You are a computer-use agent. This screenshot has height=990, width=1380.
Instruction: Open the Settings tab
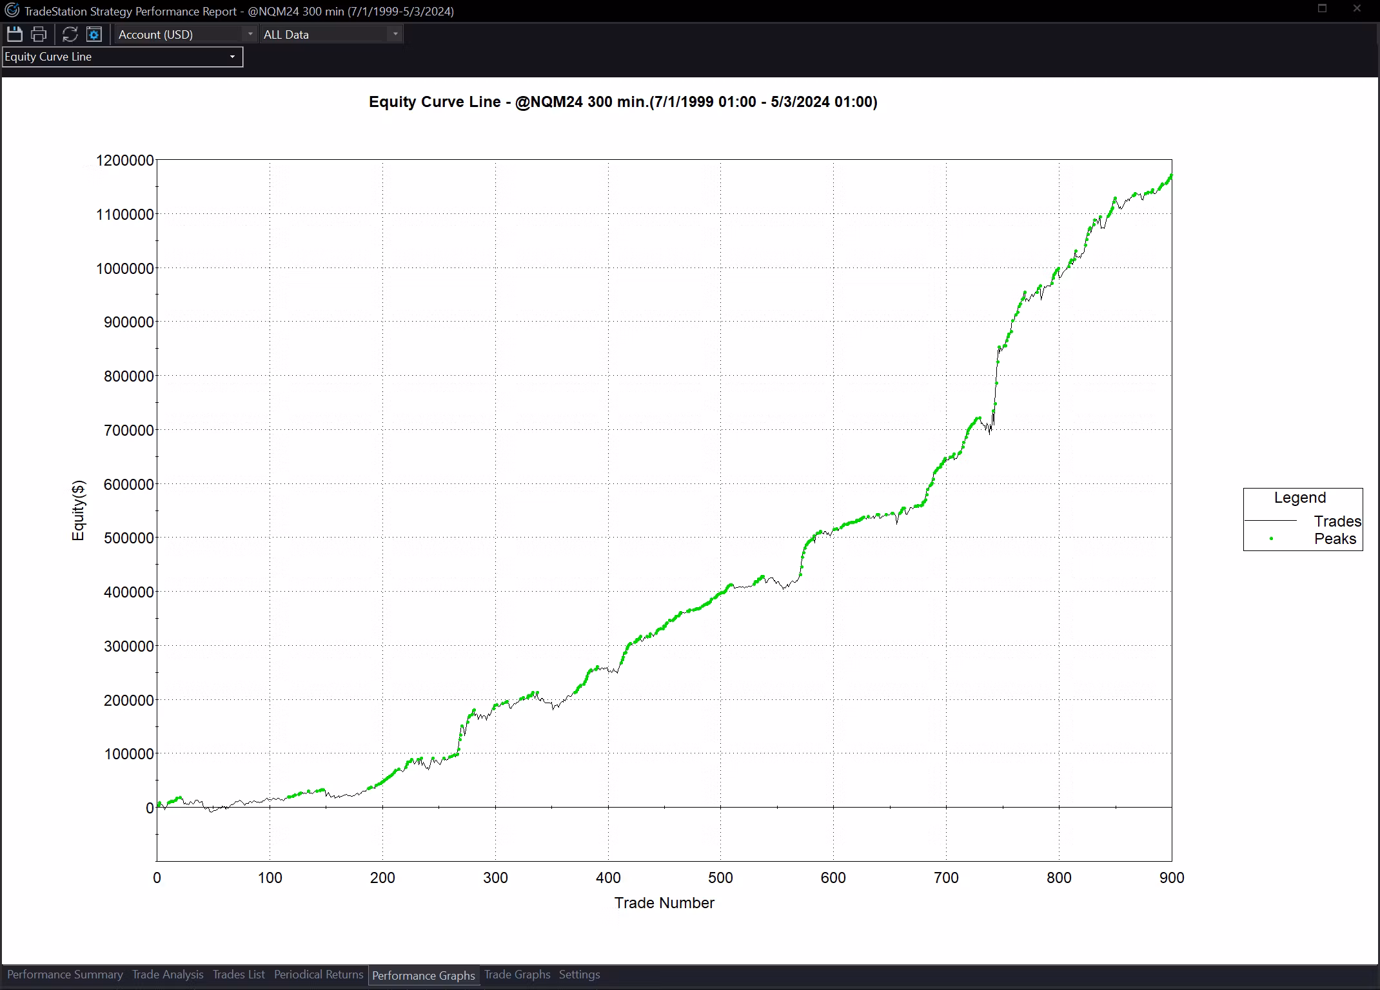[579, 975]
